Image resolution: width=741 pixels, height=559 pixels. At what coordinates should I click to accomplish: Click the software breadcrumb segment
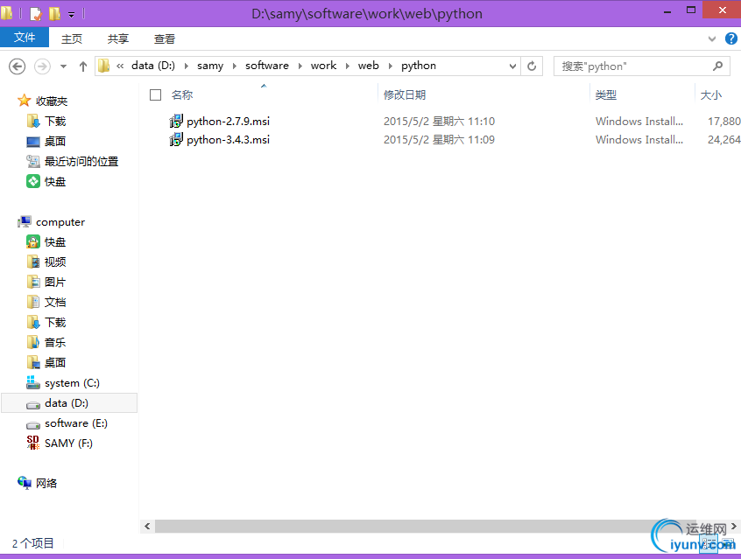pyautogui.click(x=267, y=66)
